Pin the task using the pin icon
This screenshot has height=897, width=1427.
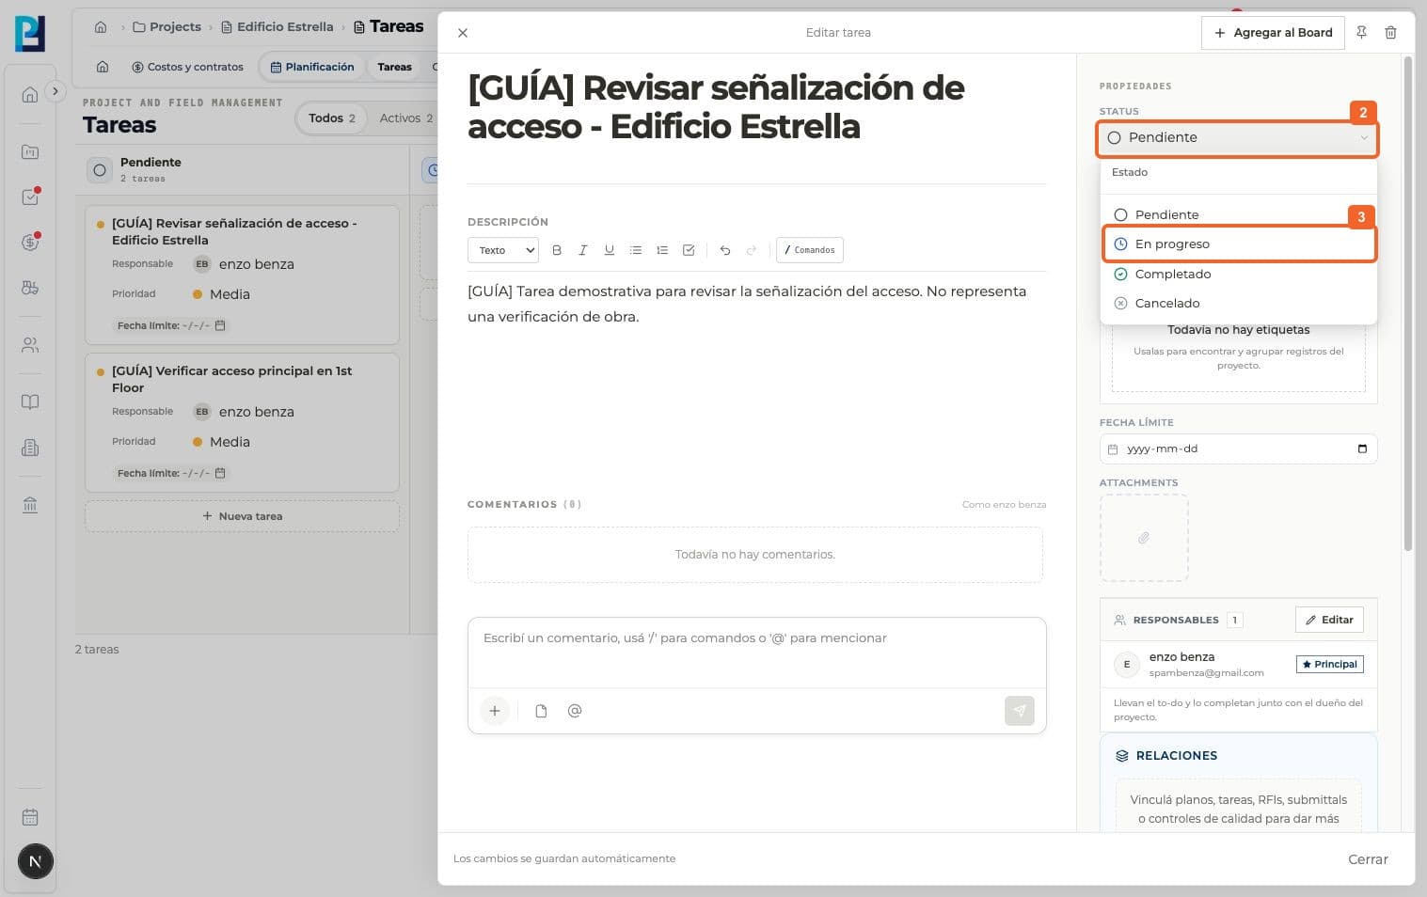tap(1361, 33)
